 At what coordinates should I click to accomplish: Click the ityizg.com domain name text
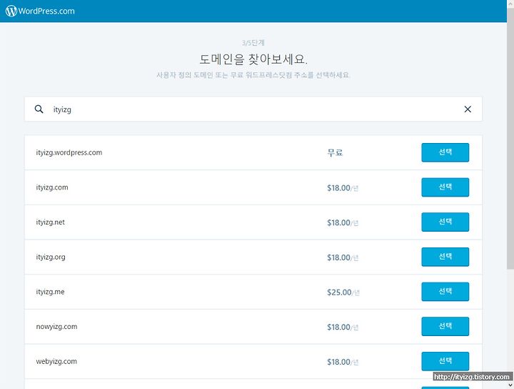click(52, 187)
